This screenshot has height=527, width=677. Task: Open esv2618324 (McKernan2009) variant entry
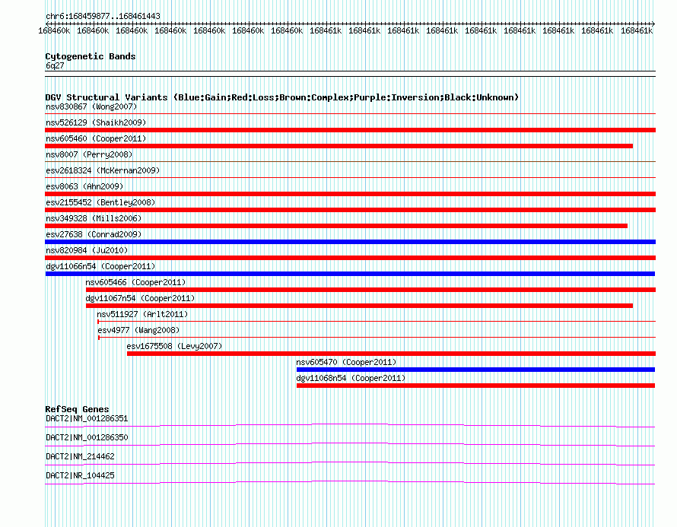103,170
